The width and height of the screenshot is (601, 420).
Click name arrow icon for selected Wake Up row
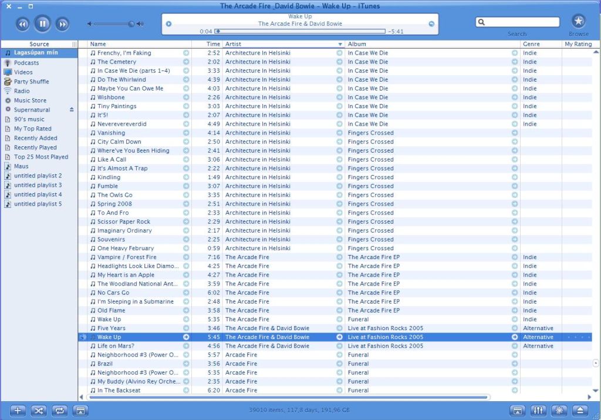coord(186,337)
